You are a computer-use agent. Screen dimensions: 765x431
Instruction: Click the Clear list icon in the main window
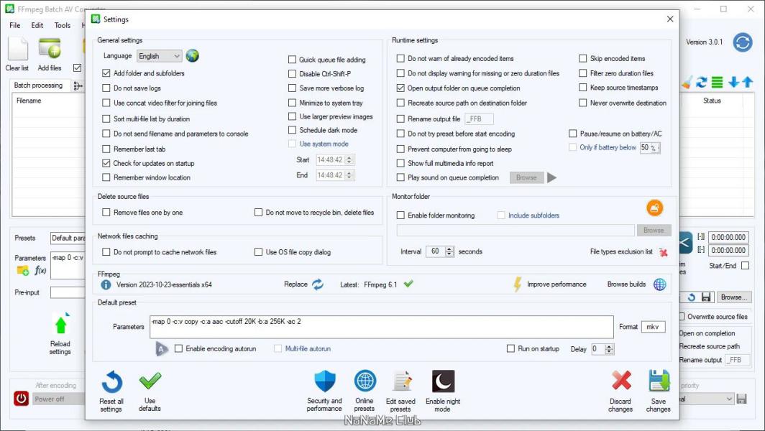(17, 50)
